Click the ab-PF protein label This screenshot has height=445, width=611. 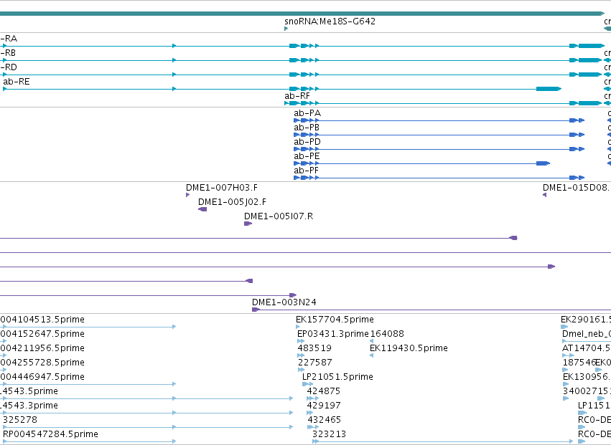coord(307,171)
